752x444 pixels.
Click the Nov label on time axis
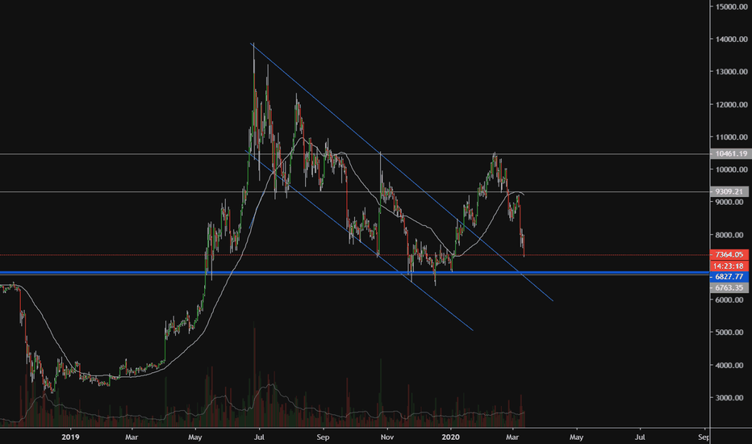pos(387,438)
